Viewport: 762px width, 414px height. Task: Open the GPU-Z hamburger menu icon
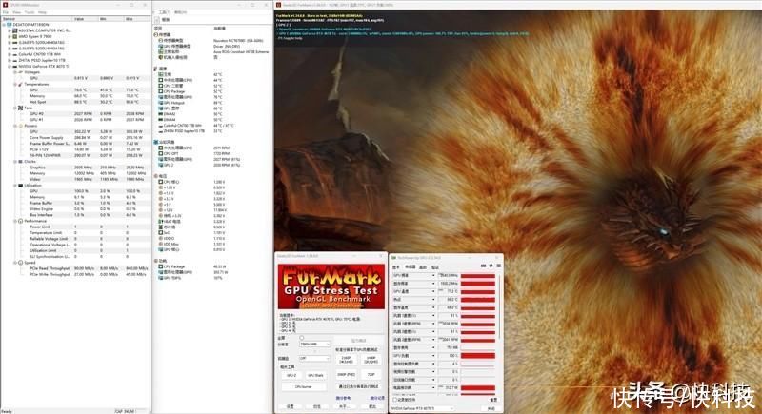coord(498,266)
